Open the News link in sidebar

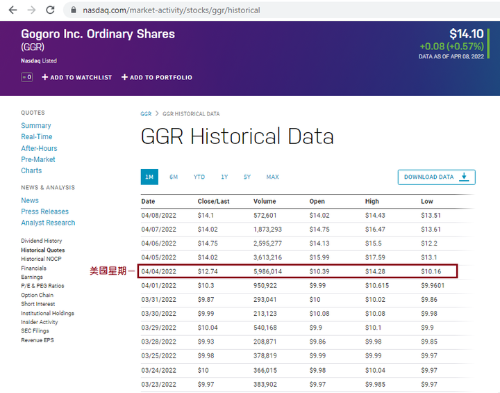point(30,200)
